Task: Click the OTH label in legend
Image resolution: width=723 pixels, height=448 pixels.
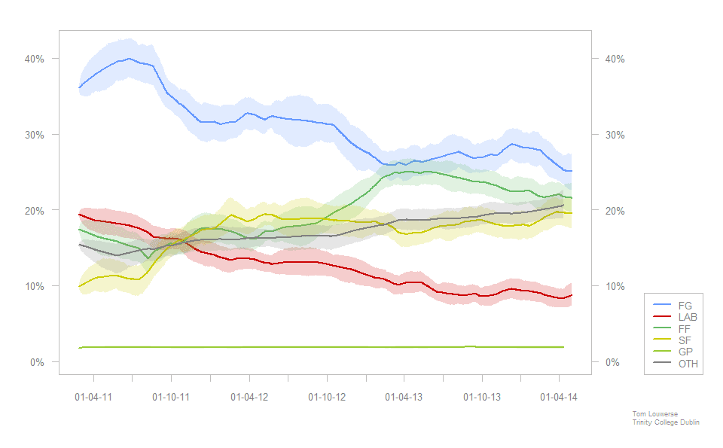Action: [688, 364]
